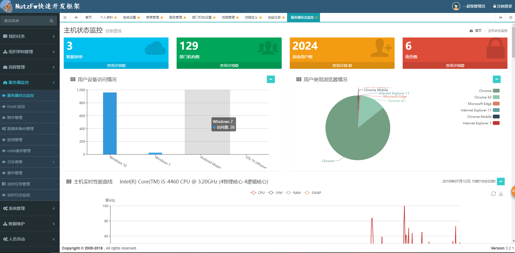The height and width of the screenshot is (253, 515).
Task: Click 查看详情 on 数据表单 card
Action: coord(116,66)
